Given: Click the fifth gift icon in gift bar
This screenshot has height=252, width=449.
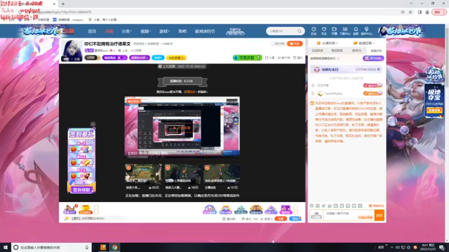Looking at the screenshot, I should click(271, 209).
